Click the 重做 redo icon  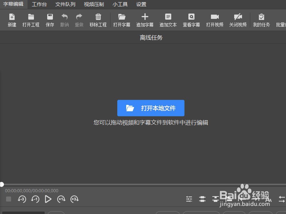point(79,20)
